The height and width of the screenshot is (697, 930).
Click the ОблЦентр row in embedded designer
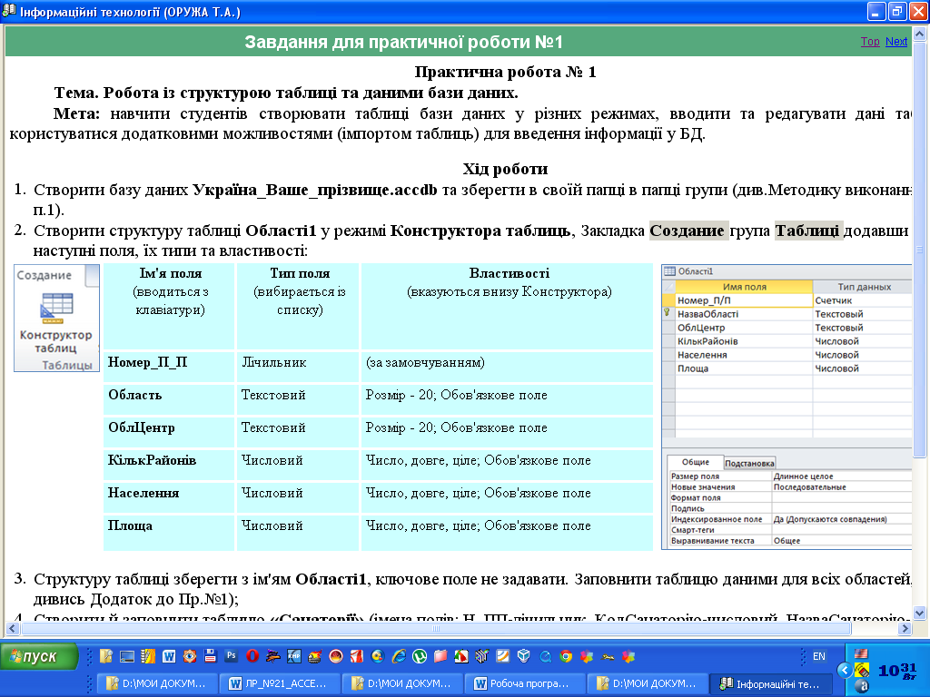pyautogui.click(x=787, y=327)
